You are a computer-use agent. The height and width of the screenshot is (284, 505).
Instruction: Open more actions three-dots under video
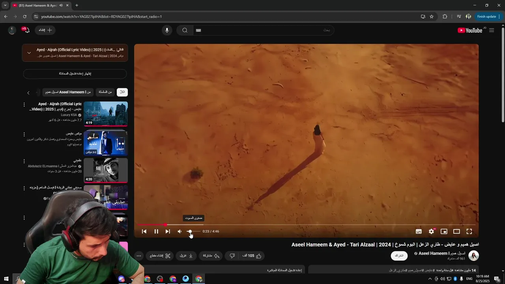pyautogui.click(x=139, y=256)
